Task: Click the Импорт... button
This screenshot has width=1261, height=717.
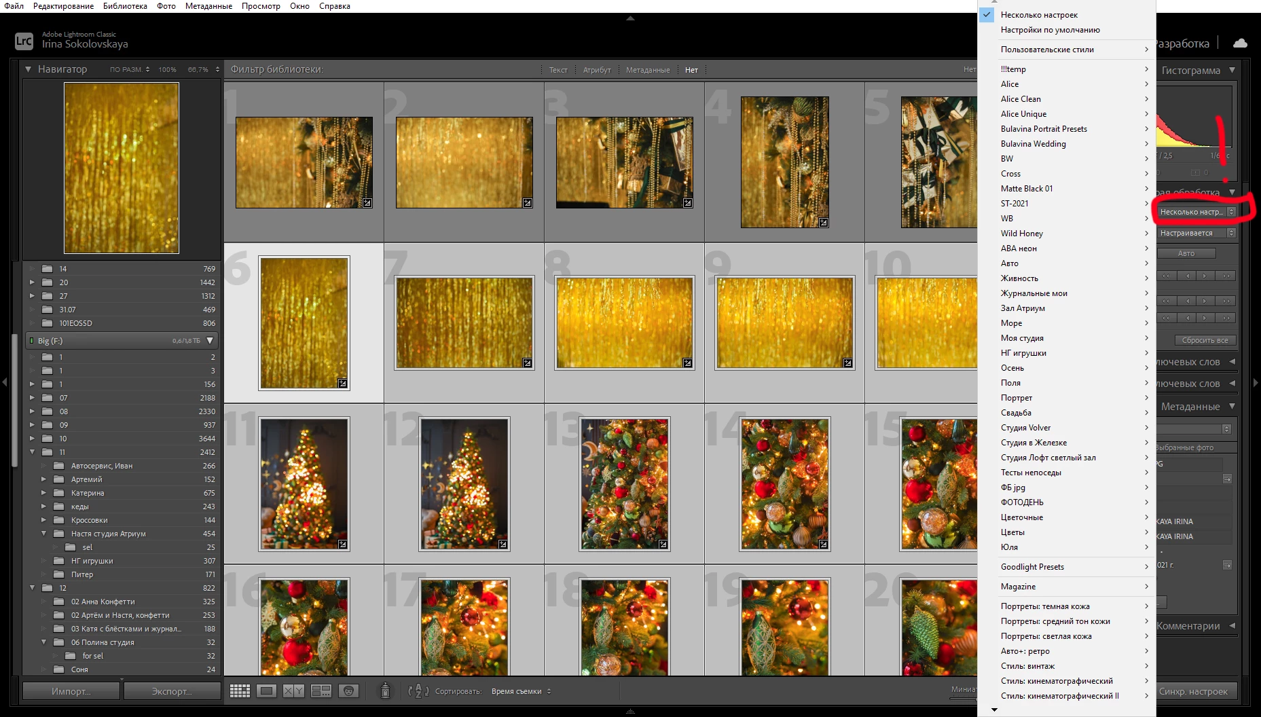Action: coord(71,691)
